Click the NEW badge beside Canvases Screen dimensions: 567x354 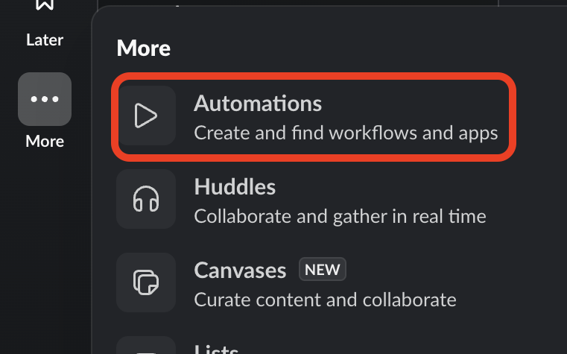coord(323,270)
